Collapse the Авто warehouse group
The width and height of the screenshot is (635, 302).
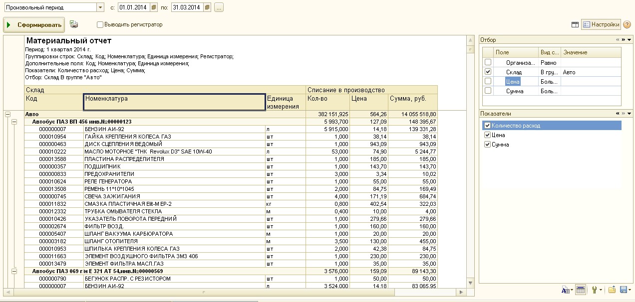7,114
